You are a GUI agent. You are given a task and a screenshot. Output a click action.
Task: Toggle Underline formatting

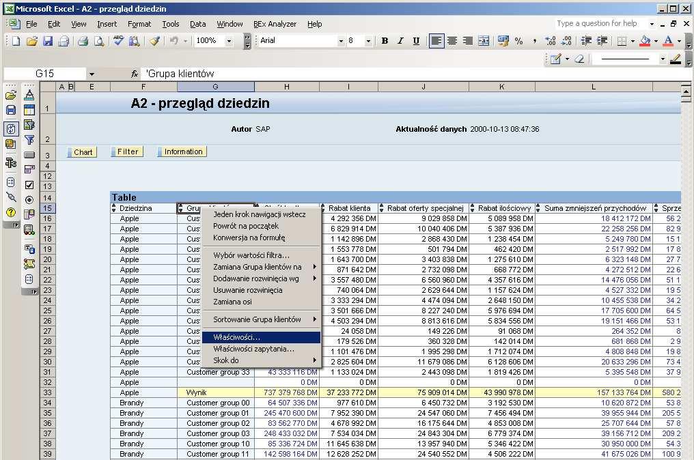click(416, 41)
